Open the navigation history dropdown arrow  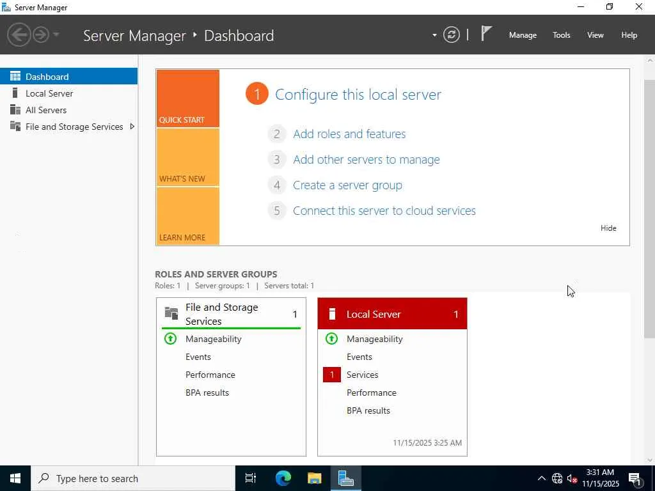point(56,35)
